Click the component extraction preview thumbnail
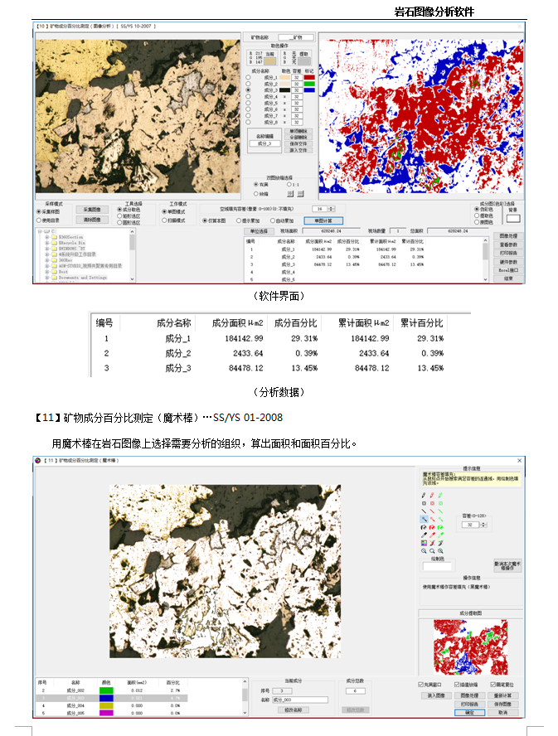 [x=470, y=646]
